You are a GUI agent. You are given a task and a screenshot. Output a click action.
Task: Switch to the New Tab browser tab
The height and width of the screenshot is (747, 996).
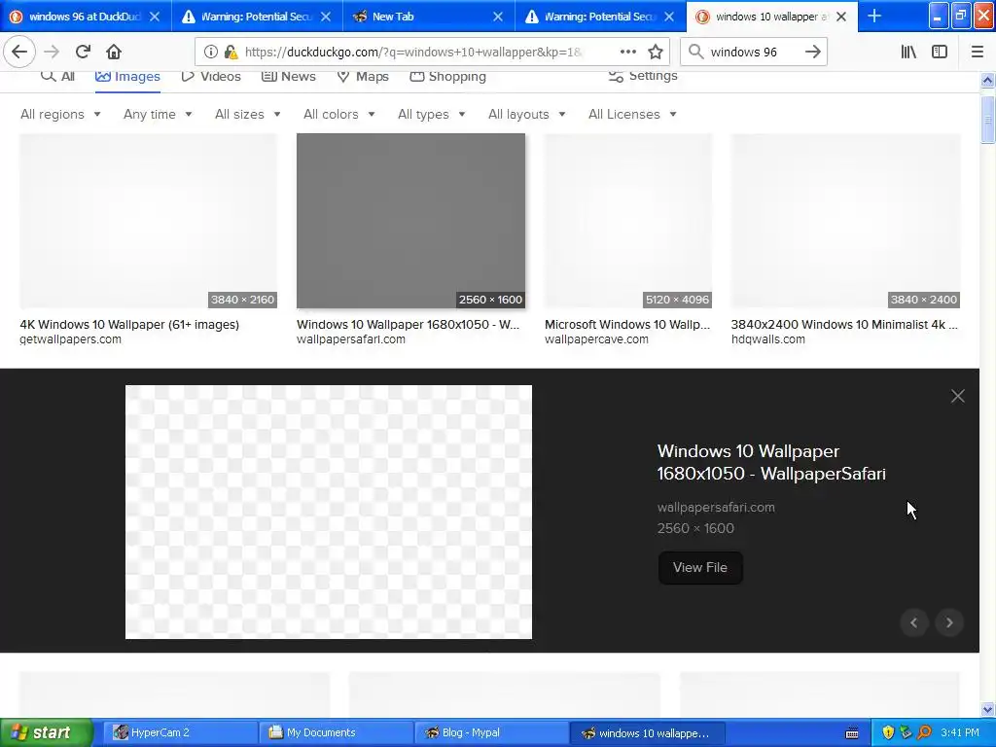pos(428,17)
